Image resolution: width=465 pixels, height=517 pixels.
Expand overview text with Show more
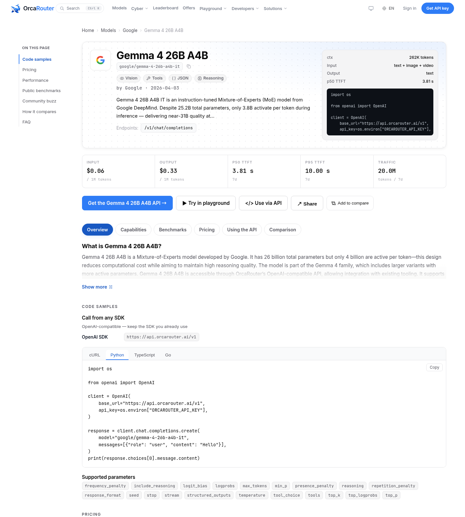[x=97, y=287]
